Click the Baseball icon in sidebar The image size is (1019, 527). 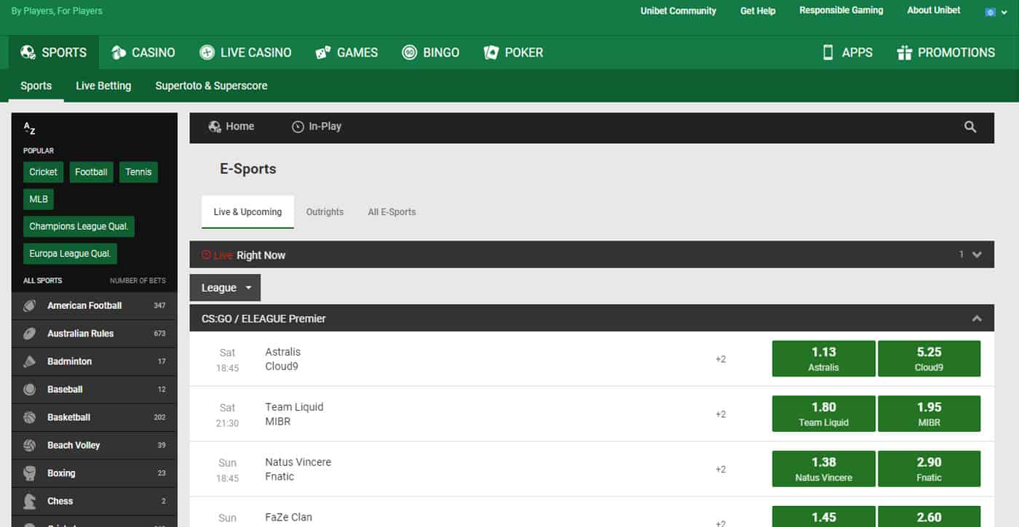point(30,390)
